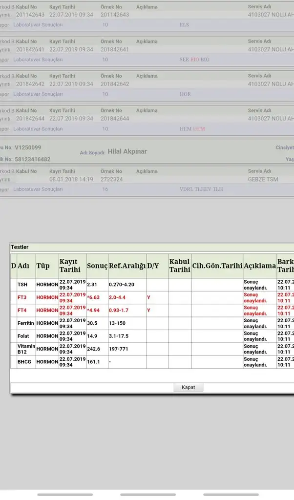
Task: Click the D/Y column header
Action: pyautogui.click(x=153, y=266)
